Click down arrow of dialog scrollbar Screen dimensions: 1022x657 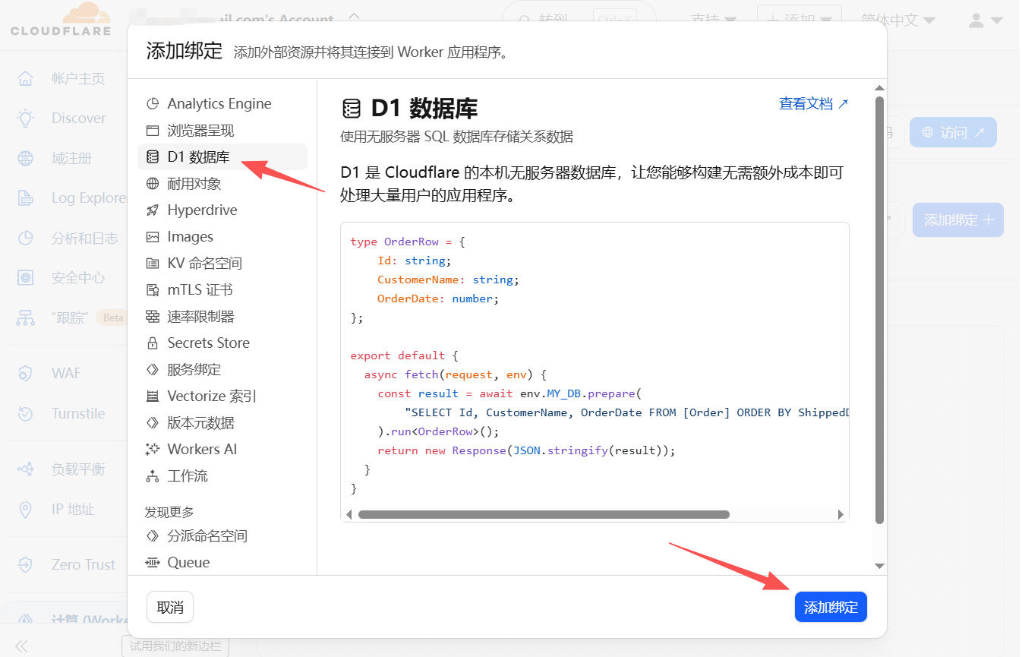[x=879, y=566]
